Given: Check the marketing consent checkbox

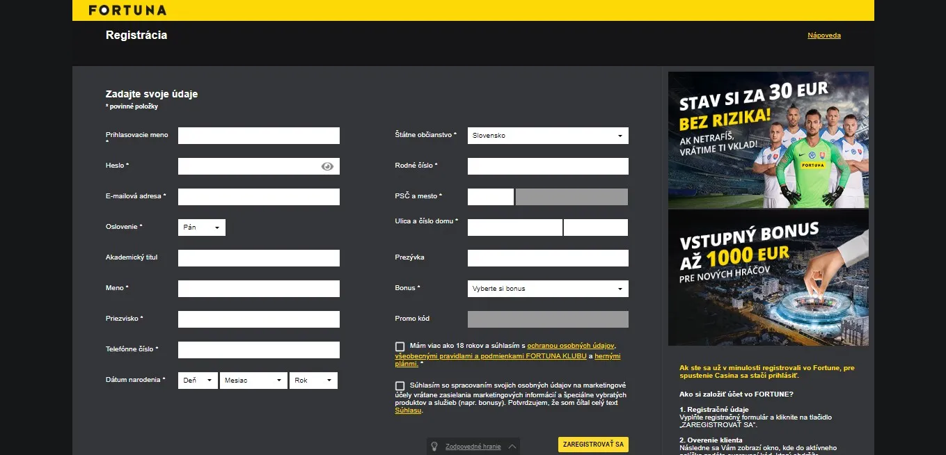Looking at the screenshot, I should click(400, 386).
